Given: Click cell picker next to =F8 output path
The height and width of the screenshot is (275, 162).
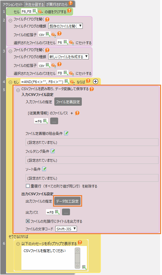Looking at the screenshot, I should coord(57,212).
